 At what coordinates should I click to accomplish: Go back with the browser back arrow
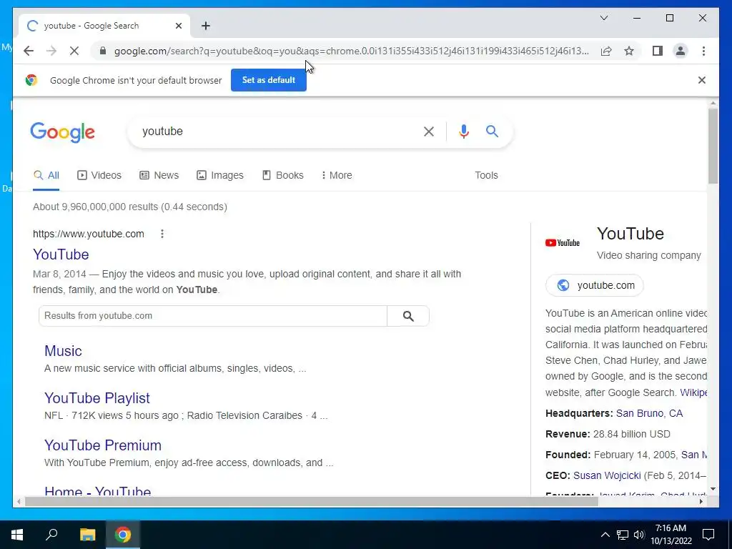(29, 51)
